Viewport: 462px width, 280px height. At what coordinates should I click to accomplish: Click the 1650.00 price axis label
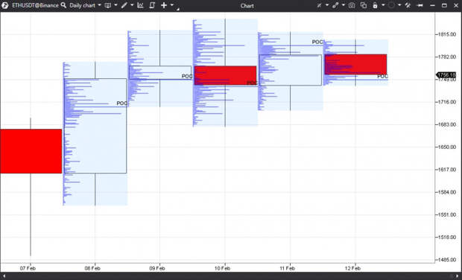tap(446, 147)
